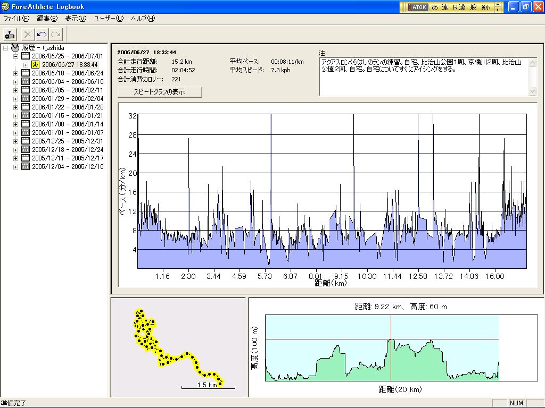The image size is (545, 408).
Task: Select the 2005/12/18 - 2005/12/24 tree row
Action: [x=68, y=149]
